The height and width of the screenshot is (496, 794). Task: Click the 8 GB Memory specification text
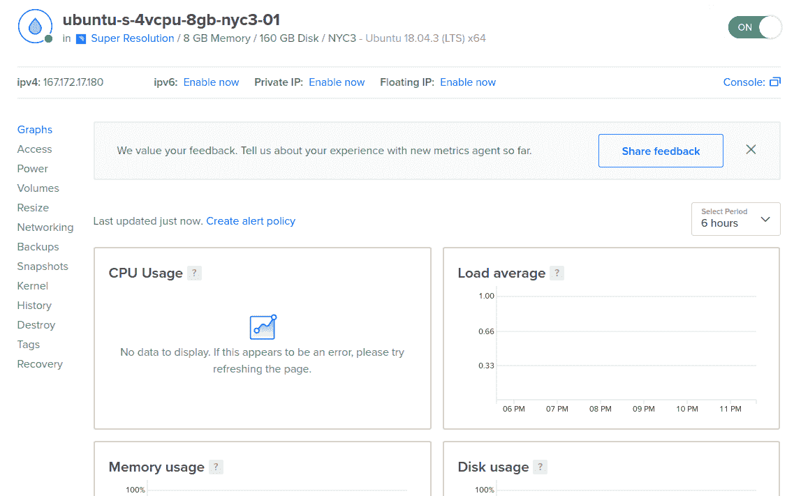point(216,38)
